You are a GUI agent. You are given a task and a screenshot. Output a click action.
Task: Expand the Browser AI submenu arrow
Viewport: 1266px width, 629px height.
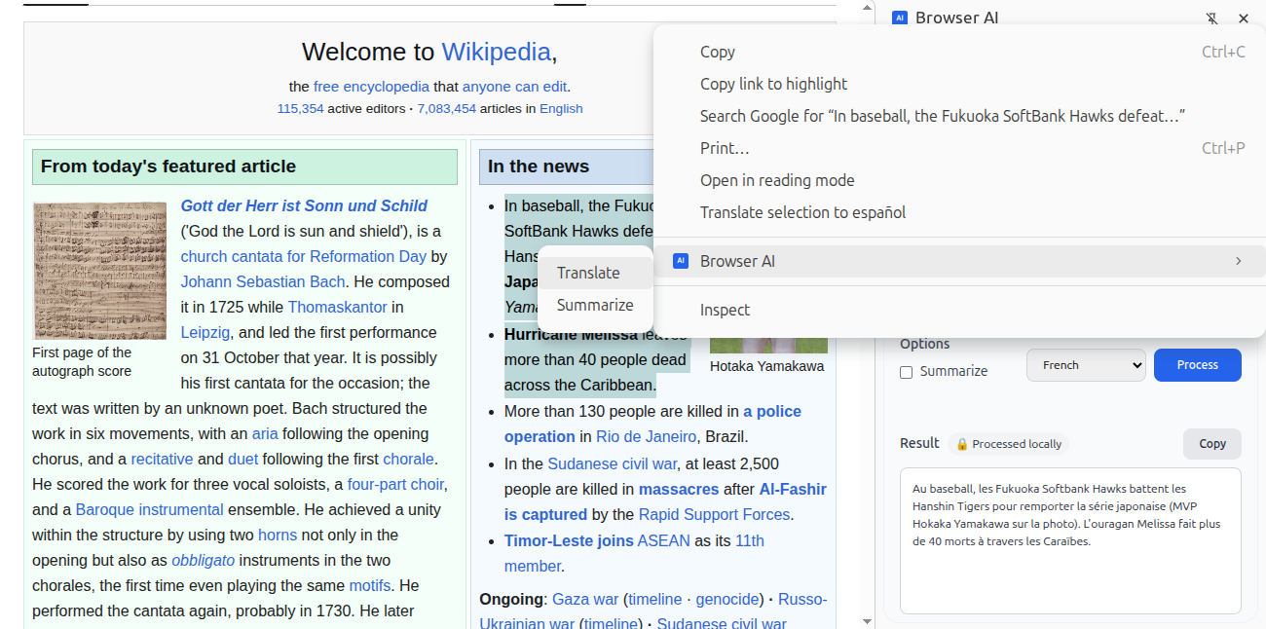coord(1239,261)
